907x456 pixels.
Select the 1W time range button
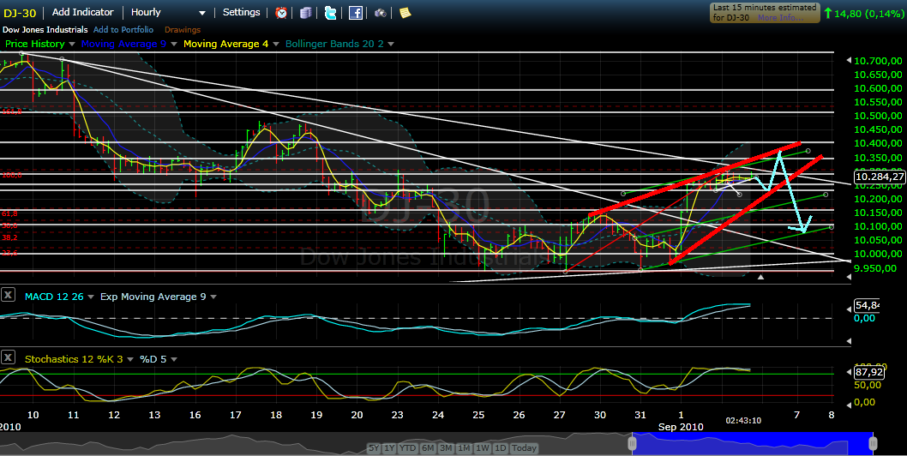483,448
